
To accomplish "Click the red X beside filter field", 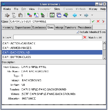I will tap(85, 37).
